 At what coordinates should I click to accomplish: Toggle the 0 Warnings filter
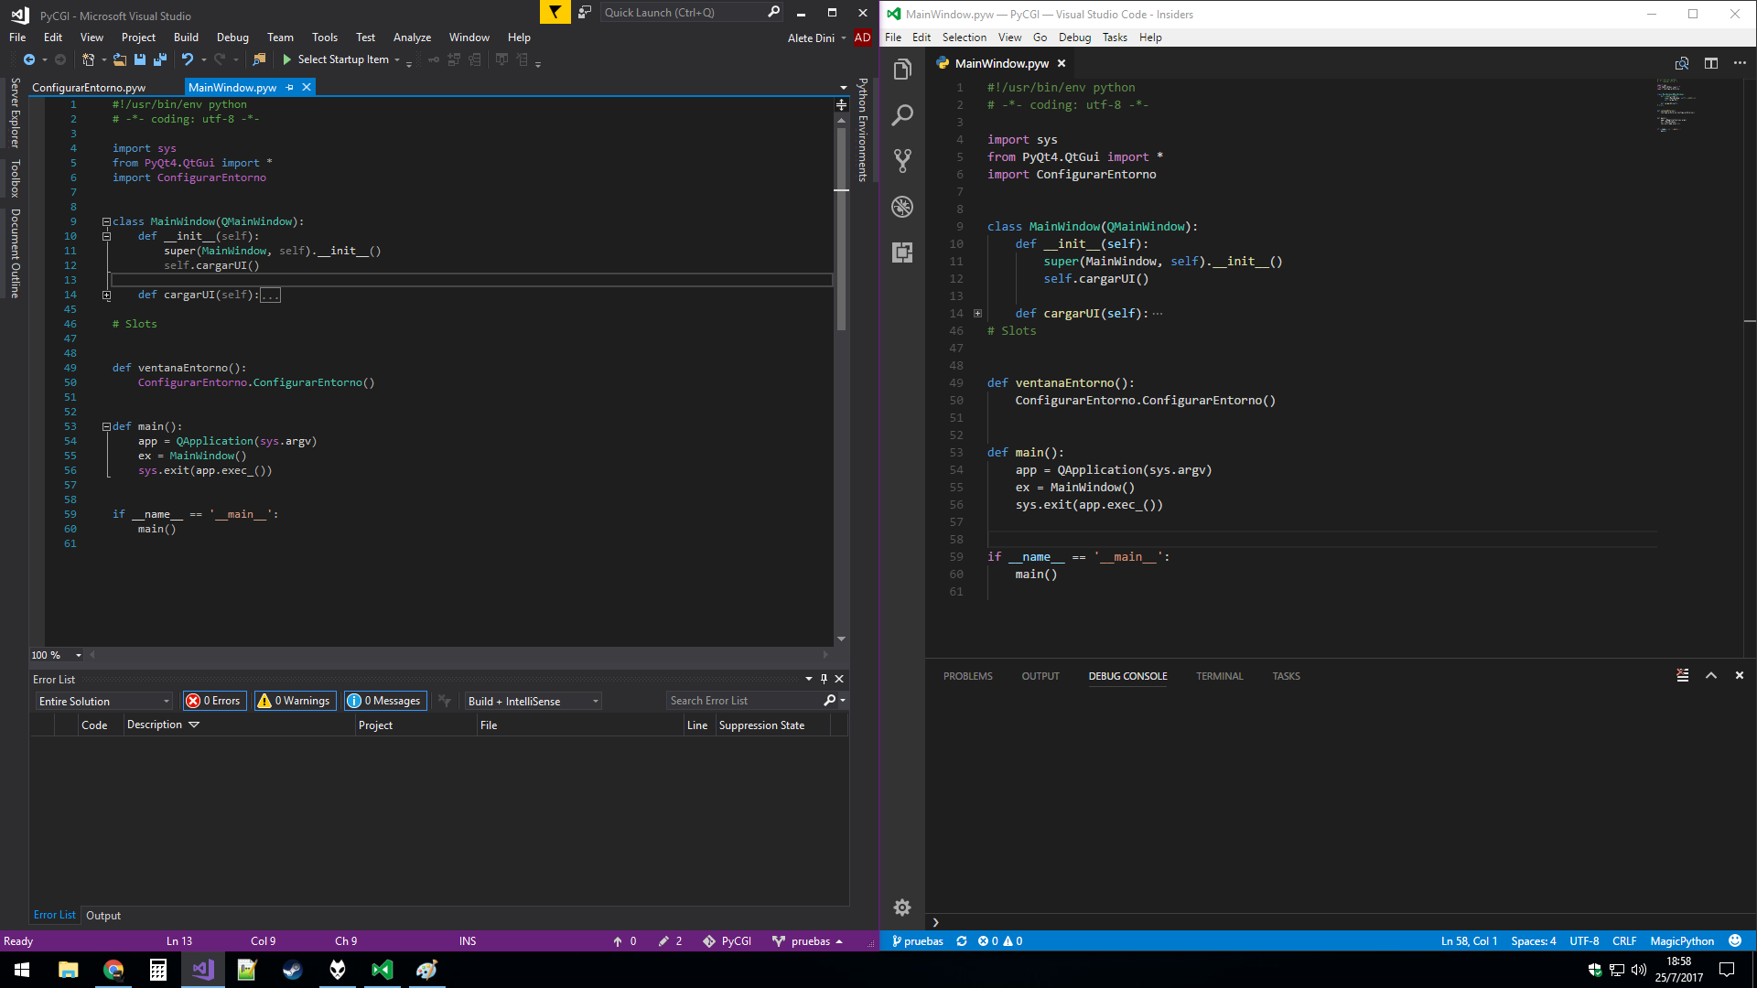tap(295, 701)
